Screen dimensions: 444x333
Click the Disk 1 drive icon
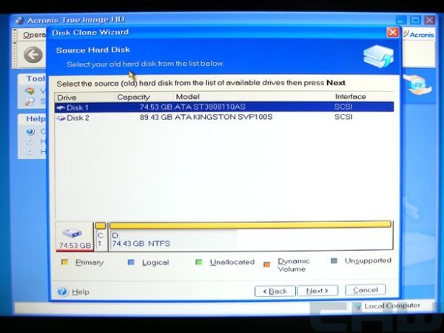click(61, 107)
